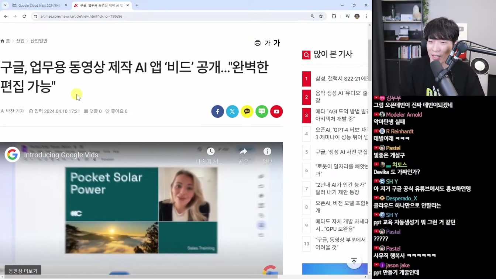Open the Introducing Google Vids video title
496x279 pixels.
[61, 155]
